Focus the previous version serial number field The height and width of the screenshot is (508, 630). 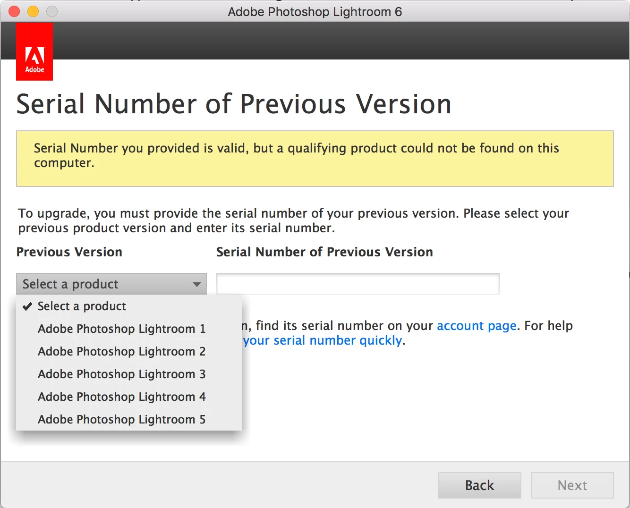coord(358,284)
